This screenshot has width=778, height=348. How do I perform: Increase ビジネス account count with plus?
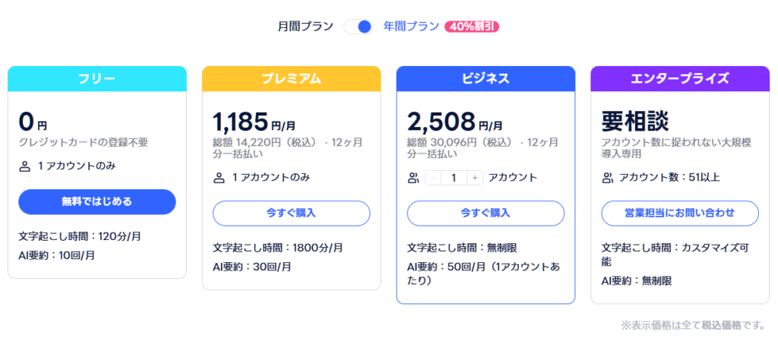(475, 179)
